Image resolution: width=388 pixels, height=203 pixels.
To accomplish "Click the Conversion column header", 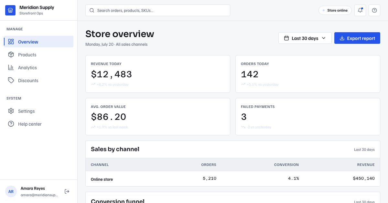I will 286,165.
